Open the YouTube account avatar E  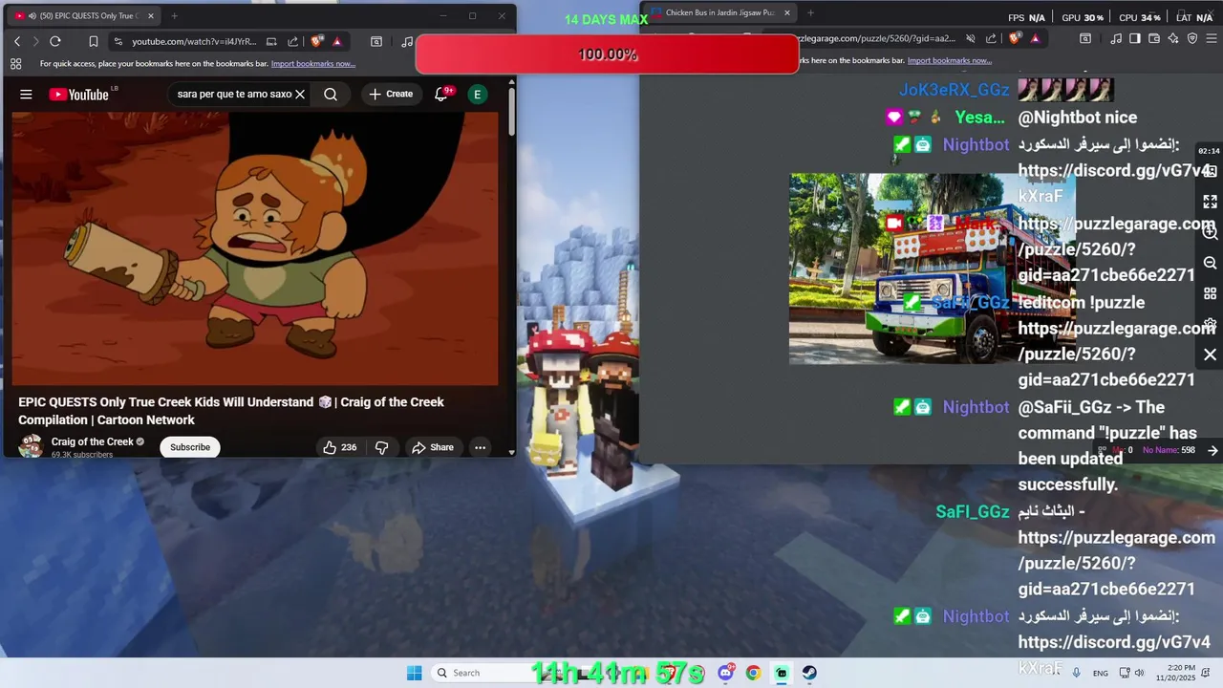477,95
